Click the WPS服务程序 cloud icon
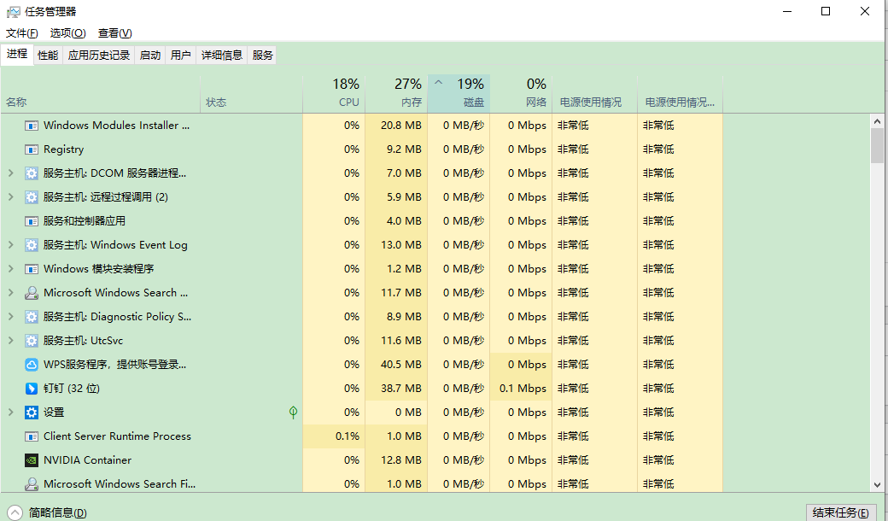Screen dimensions: 888x521 pyautogui.click(x=32, y=365)
